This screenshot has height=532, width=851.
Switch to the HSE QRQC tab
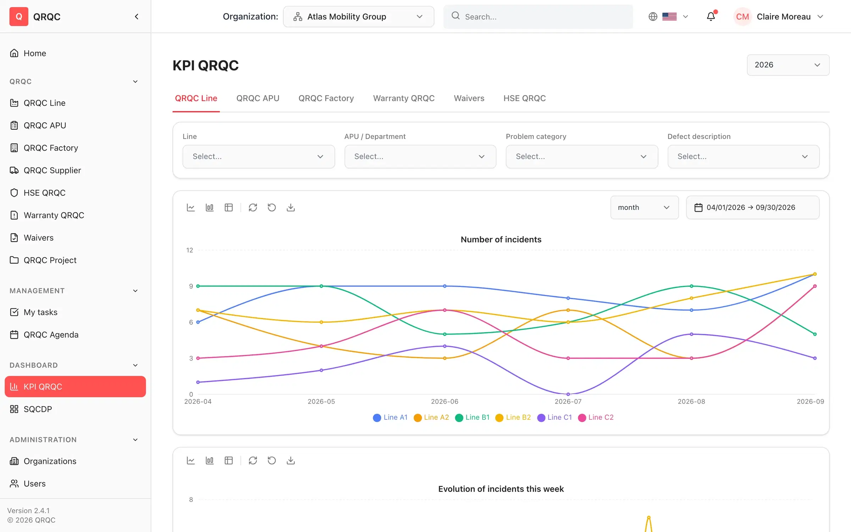tap(524, 98)
